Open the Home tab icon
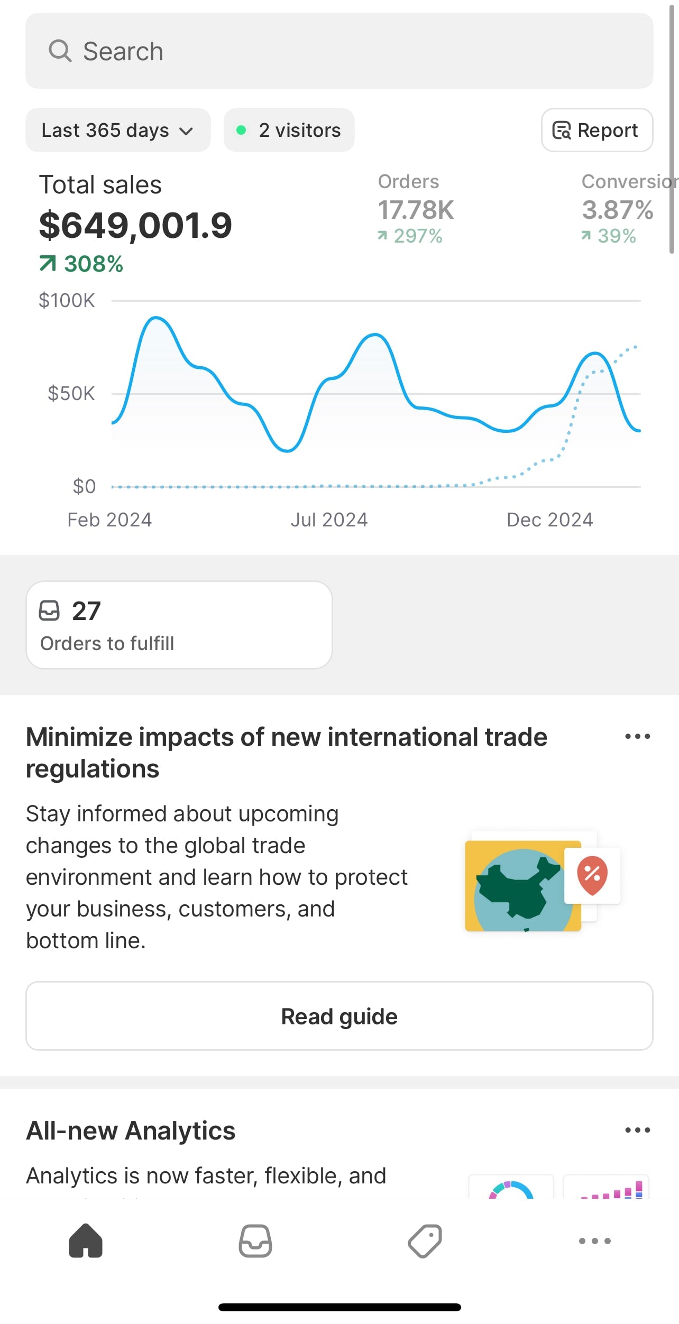Screen dimensions: 679x1324 [86, 1240]
